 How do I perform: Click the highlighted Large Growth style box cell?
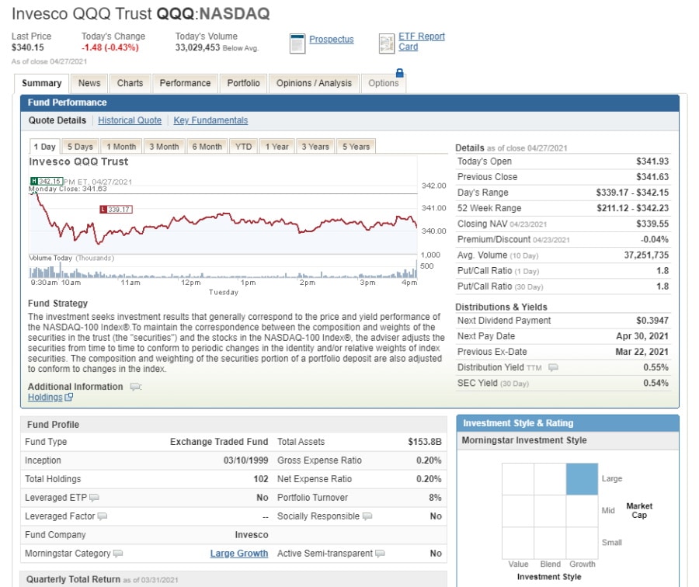(x=582, y=479)
